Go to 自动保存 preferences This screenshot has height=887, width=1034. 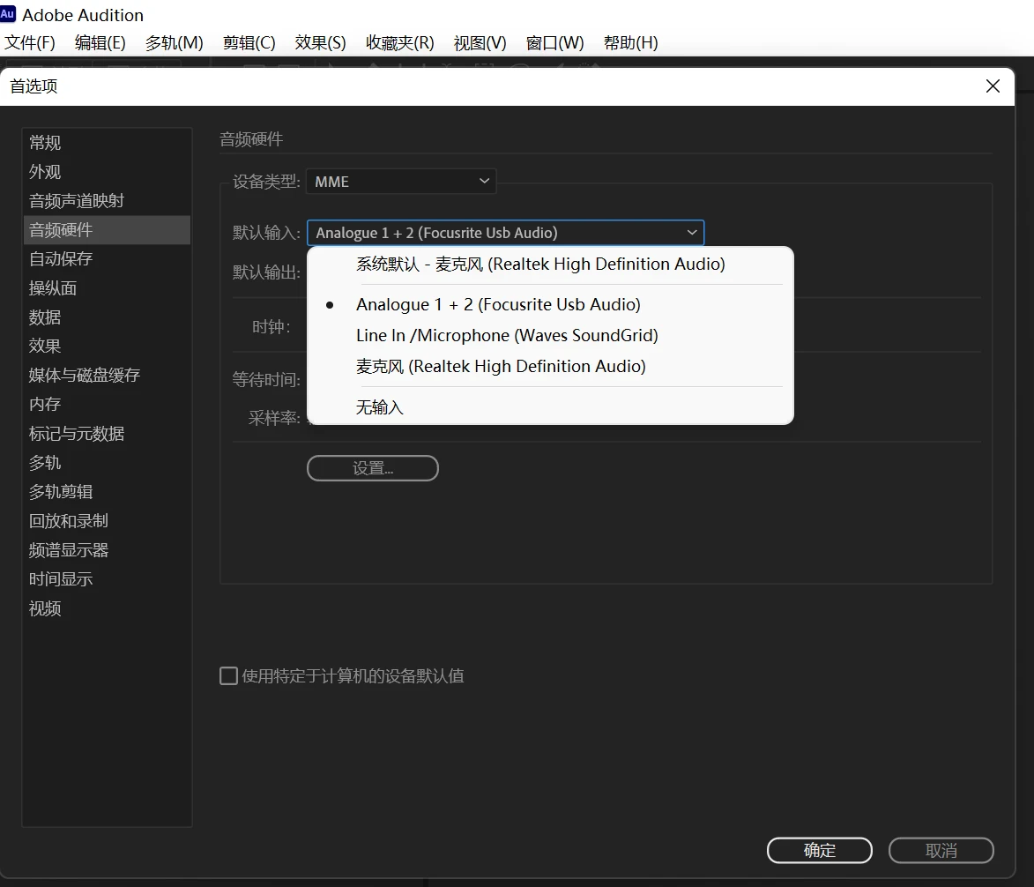(x=107, y=258)
